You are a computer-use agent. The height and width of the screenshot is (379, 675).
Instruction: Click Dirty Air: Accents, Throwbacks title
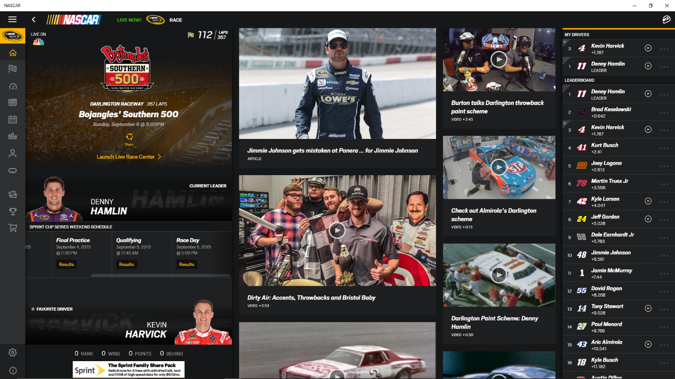(x=311, y=298)
